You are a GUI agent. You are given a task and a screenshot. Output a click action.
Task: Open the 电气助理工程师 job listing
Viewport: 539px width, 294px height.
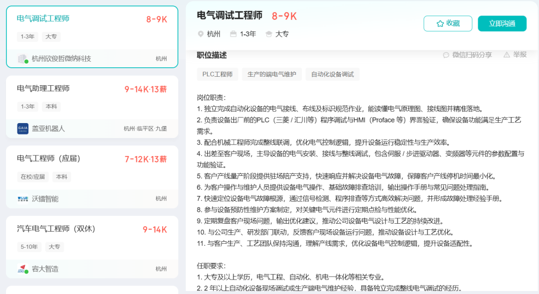click(x=43, y=89)
